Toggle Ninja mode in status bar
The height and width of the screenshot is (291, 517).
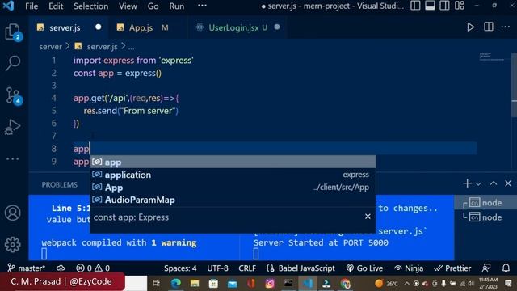tap(409, 268)
